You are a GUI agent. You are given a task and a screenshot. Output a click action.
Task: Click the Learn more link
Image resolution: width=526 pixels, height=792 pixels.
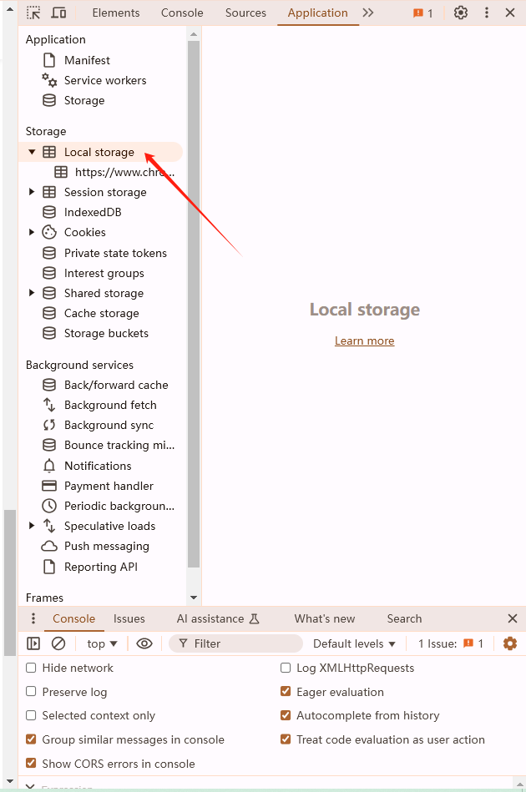click(x=364, y=341)
